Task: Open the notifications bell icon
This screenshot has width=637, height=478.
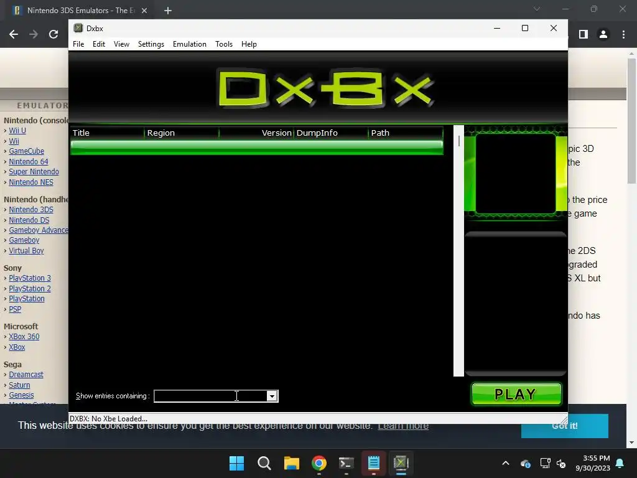Action: coord(620,463)
